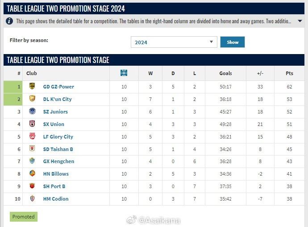Click the LF Glory City club badge
308x227 pixels.
[x=32, y=137]
